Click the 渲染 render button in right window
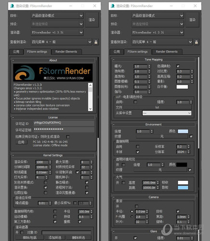 click(x=192, y=20)
